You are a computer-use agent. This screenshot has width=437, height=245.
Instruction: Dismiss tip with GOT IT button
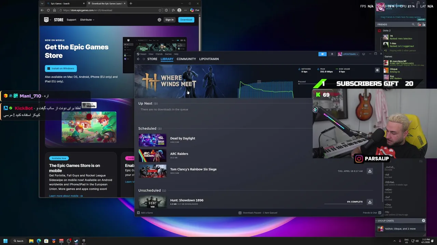(421, 20)
